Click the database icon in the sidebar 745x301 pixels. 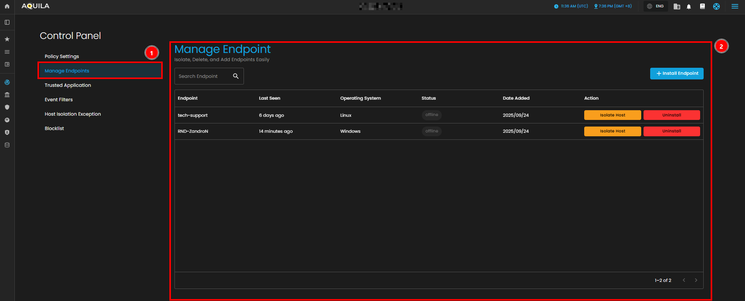click(7, 145)
